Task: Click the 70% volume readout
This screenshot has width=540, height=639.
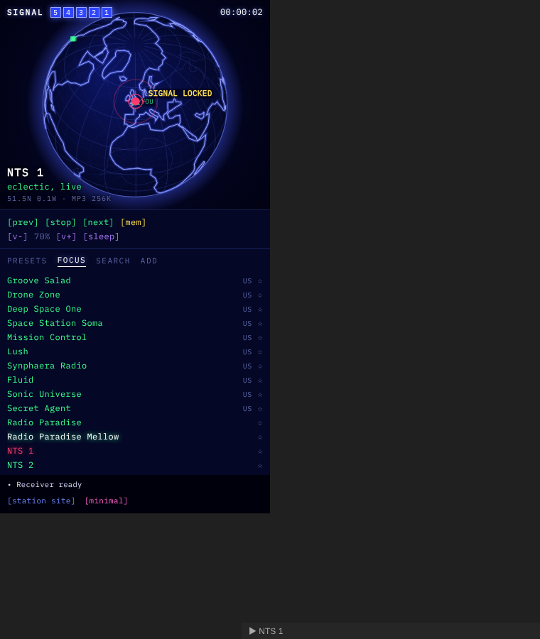Action: [x=42, y=236]
